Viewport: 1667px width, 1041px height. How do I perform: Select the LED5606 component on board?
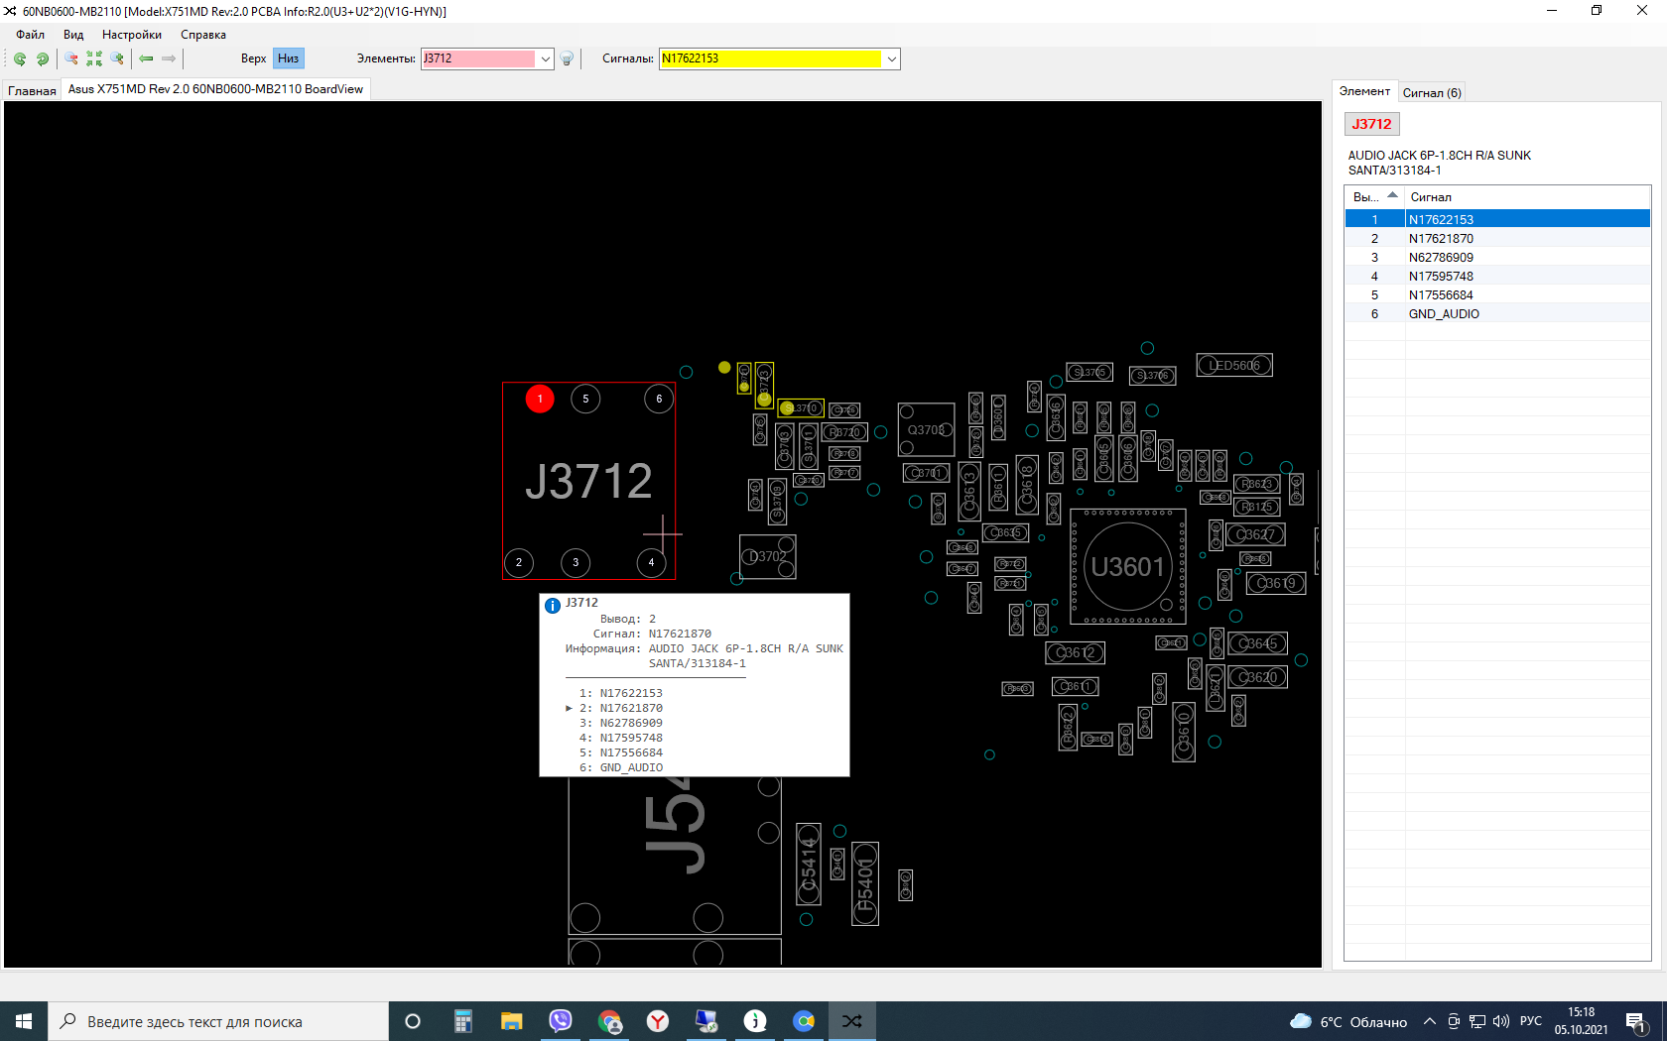(1234, 365)
